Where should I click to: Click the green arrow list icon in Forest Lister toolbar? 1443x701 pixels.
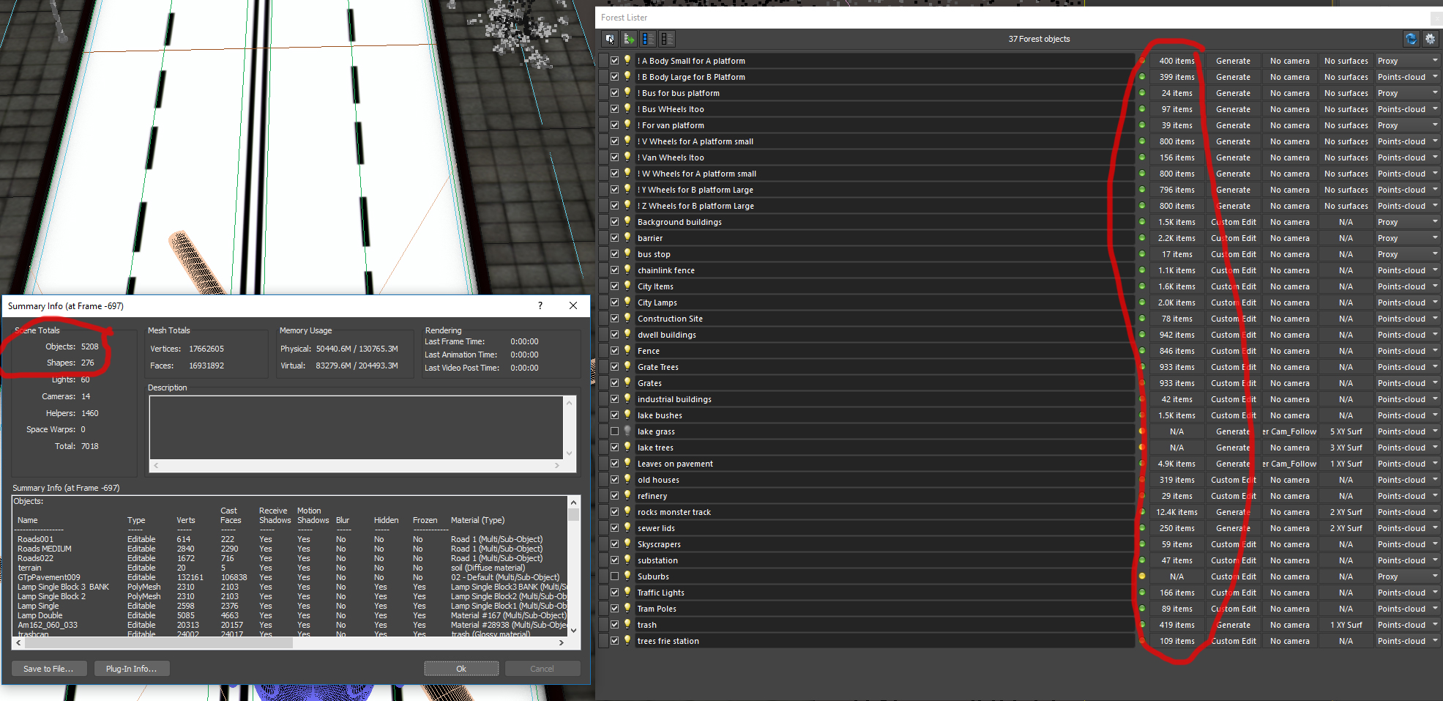click(629, 39)
